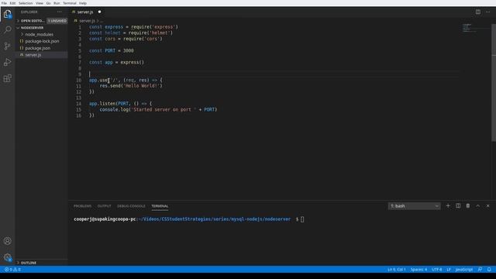Change encoding via 'UTF-8' status item
The height and width of the screenshot is (279, 496).
point(436,270)
